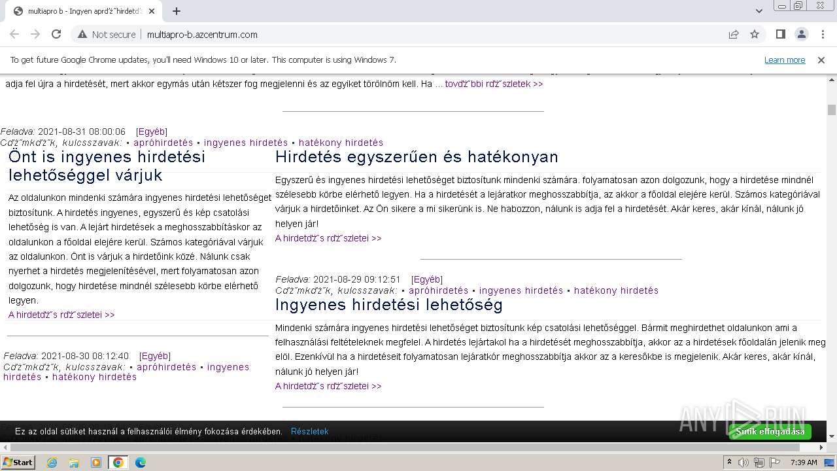Open 'apróhirdetés' keyword of 2021-08-30 ad
Screen dimensions: 837x471
coord(167,367)
